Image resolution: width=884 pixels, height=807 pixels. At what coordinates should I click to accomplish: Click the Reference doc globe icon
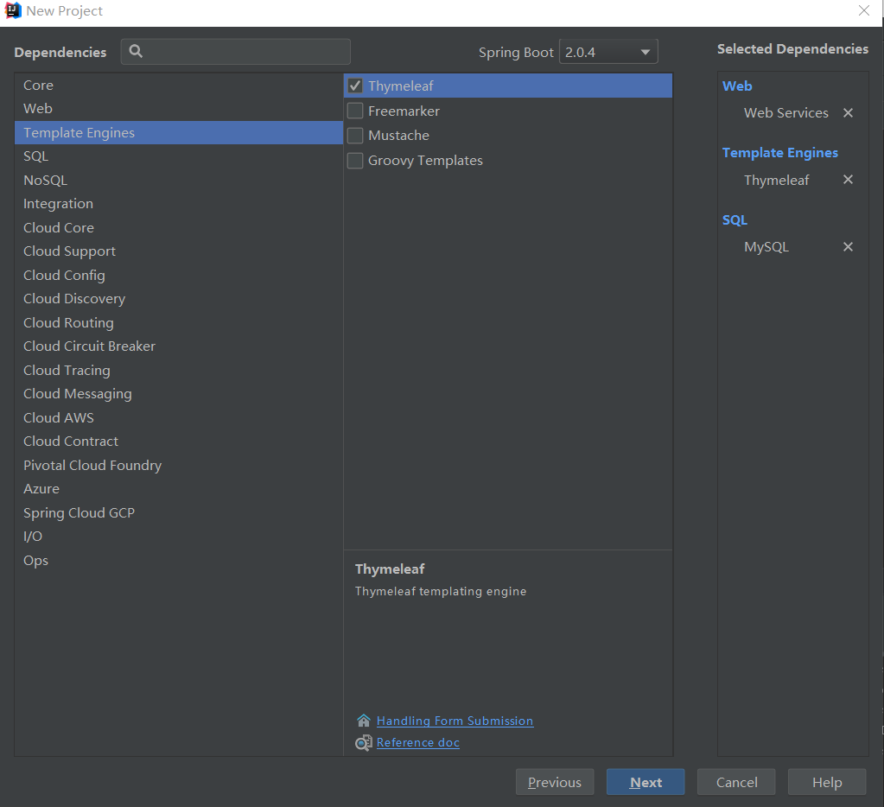tap(364, 743)
